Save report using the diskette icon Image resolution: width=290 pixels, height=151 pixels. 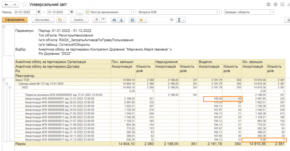[132, 20]
